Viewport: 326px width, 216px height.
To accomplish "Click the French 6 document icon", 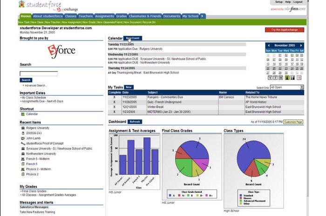I will coord(23,164).
